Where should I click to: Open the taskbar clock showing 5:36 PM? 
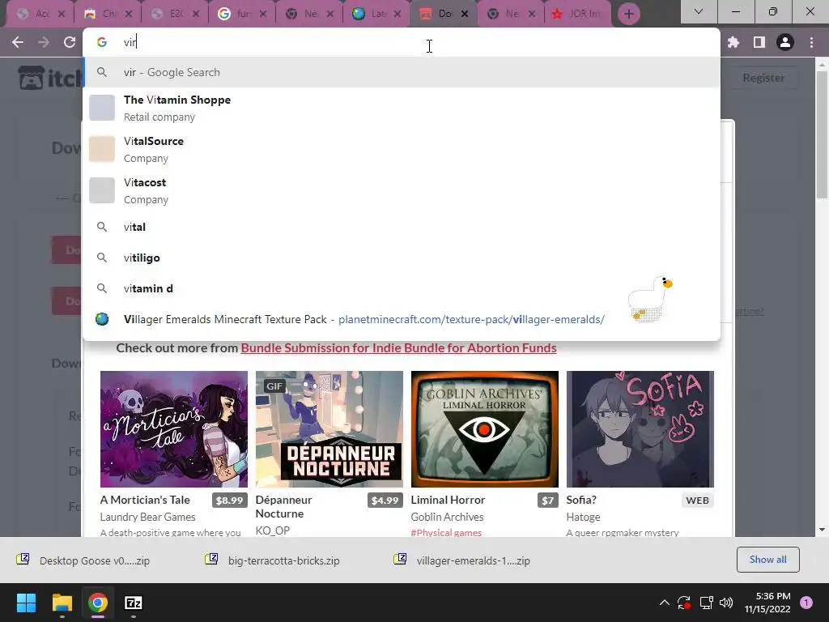[767, 603]
